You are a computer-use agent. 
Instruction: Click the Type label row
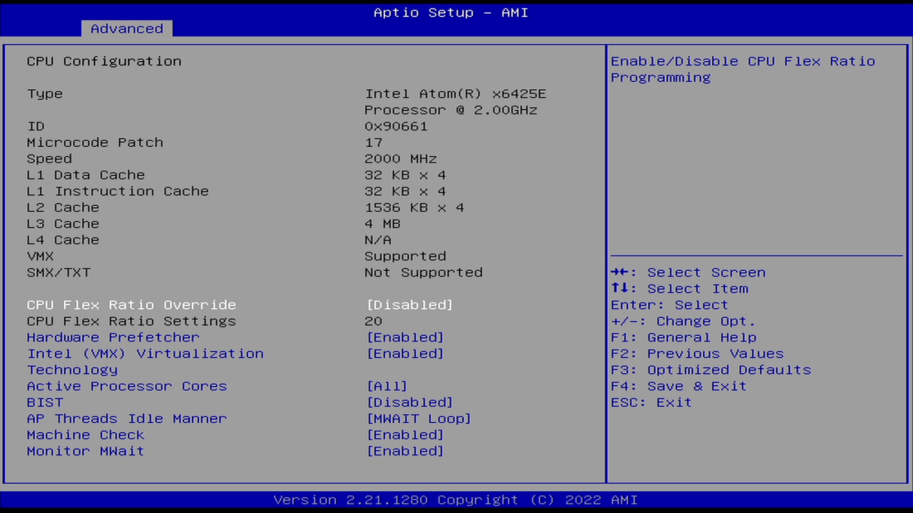point(45,94)
